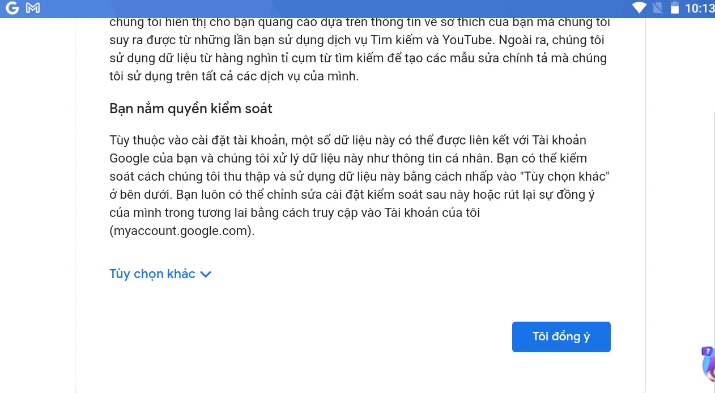Tap the empty blue status bar center
This screenshot has width=715, height=393.
pos(340,8)
